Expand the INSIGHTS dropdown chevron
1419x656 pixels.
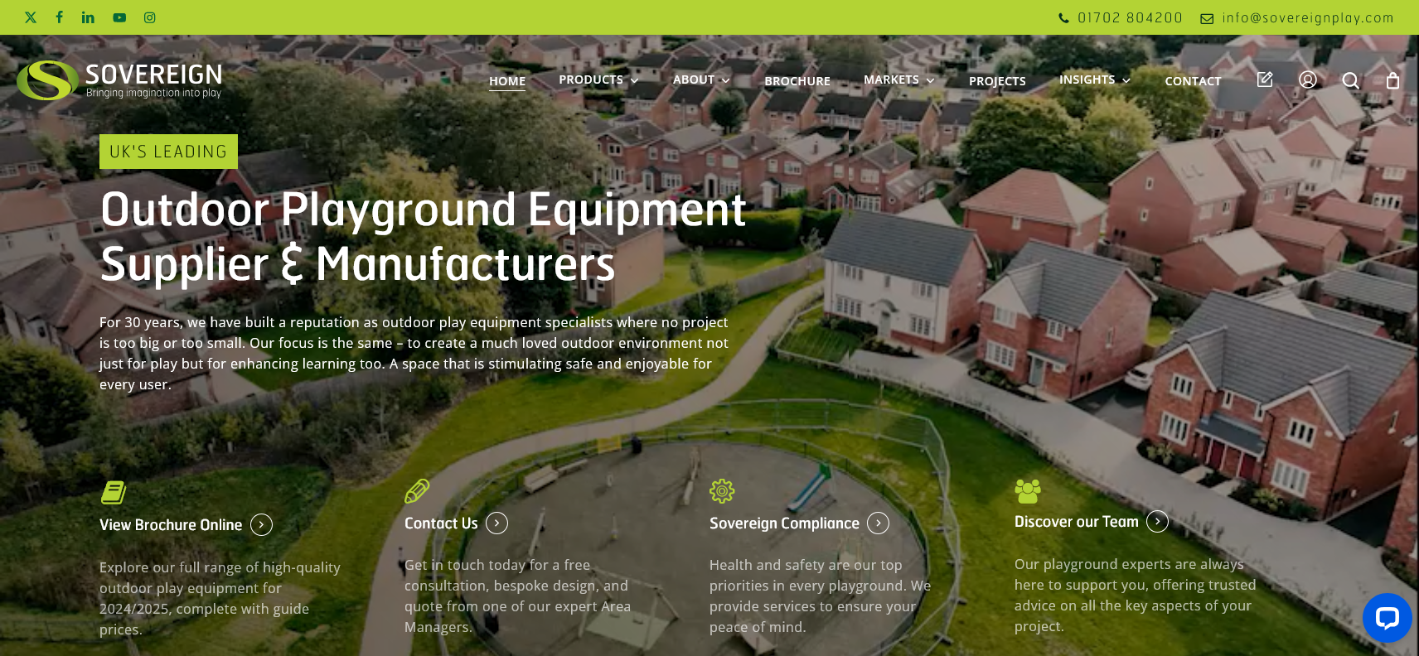1126,80
